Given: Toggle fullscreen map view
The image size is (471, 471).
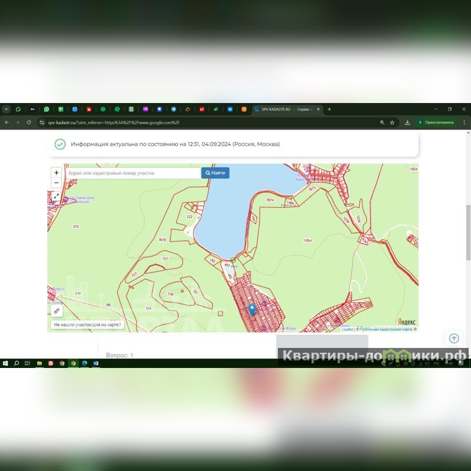Looking at the screenshot, I should click(57, 197).
